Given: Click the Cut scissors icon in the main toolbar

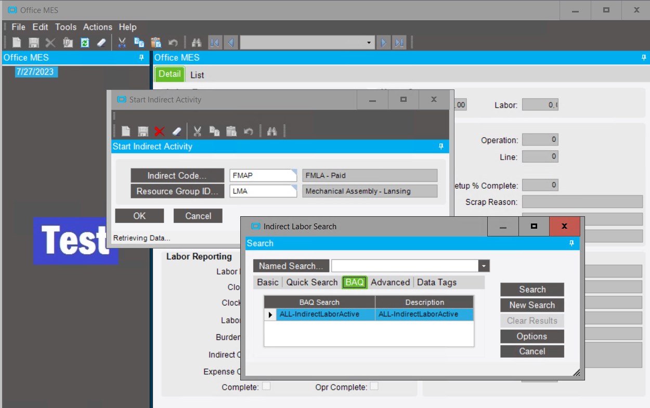Looking at the screenshot, I should pos(122,43).
